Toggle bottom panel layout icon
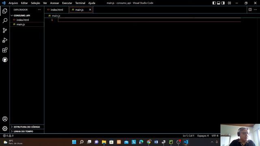 [x=219, y=3]
